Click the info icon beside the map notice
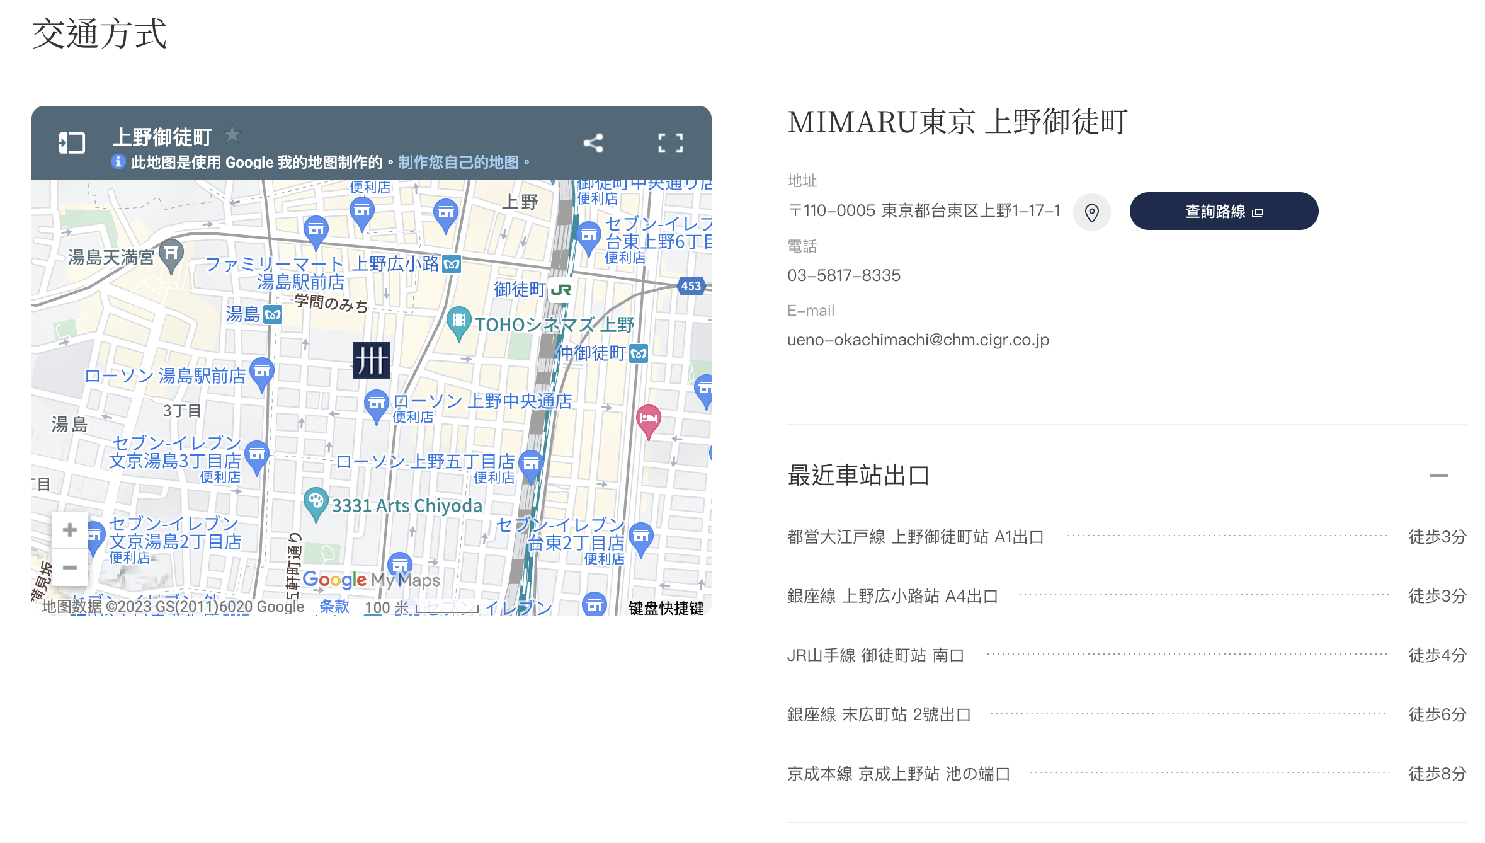Image resolution: width=1485 pixels, height=843 pixels. pos(118,162)
